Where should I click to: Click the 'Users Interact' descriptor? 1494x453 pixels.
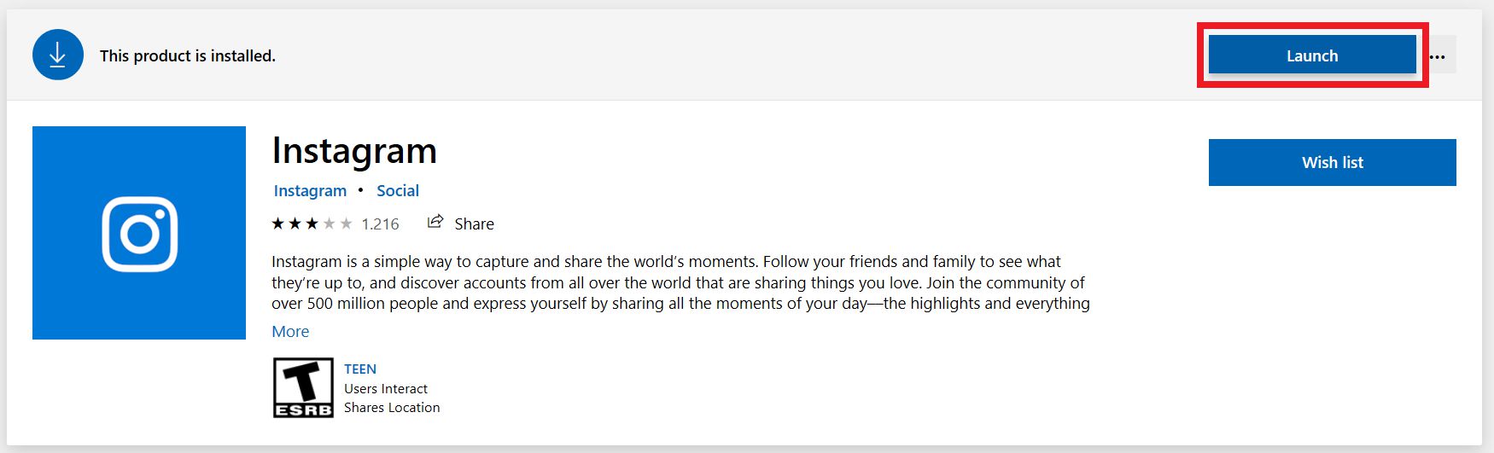coord(386,389)
